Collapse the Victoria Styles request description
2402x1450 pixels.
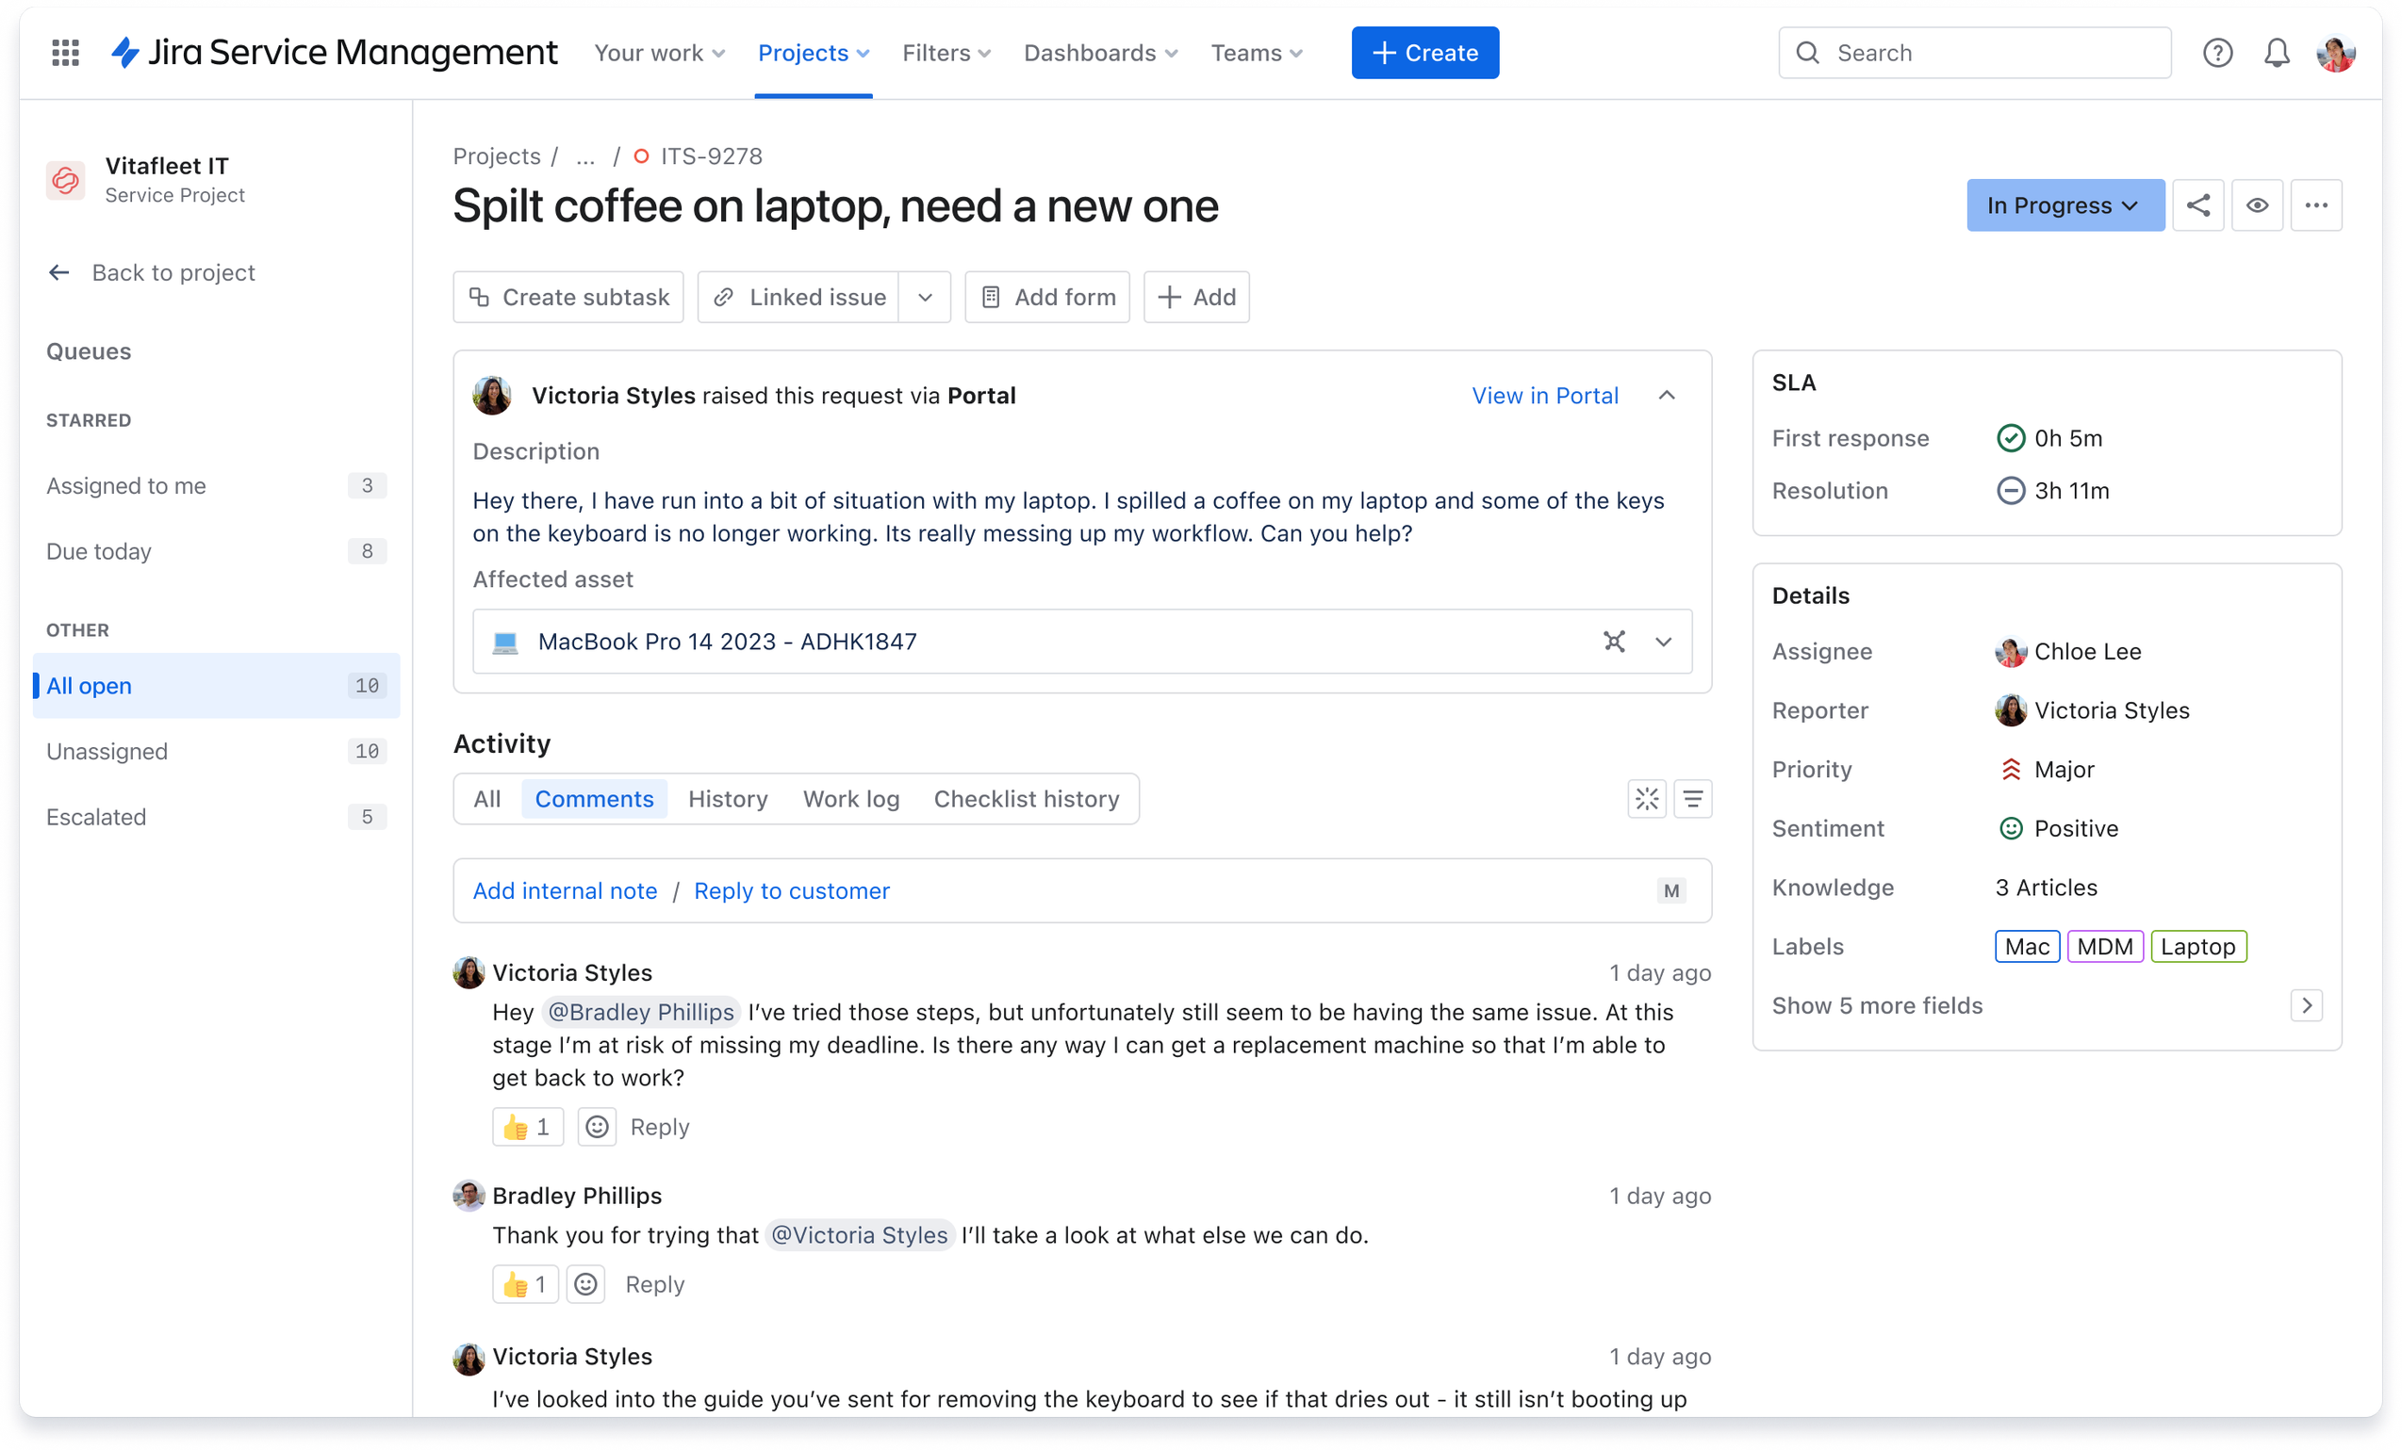pyautogui.click(x=1667, y=396)
